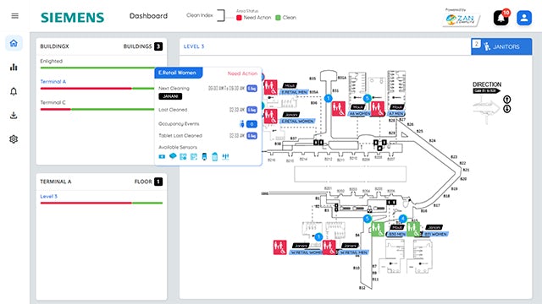542x304 pixels.
Task: Click Terminal A clean index bar
Action: click(x=97, y=89)
